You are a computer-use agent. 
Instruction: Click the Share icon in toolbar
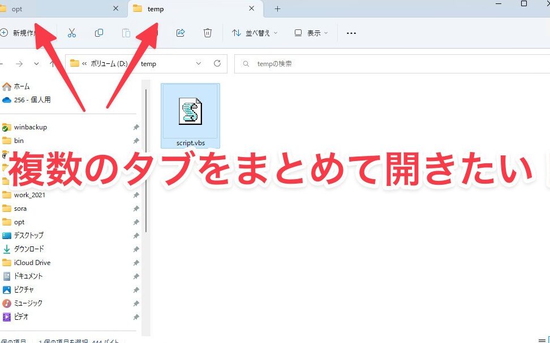click(x=181, y=33)
